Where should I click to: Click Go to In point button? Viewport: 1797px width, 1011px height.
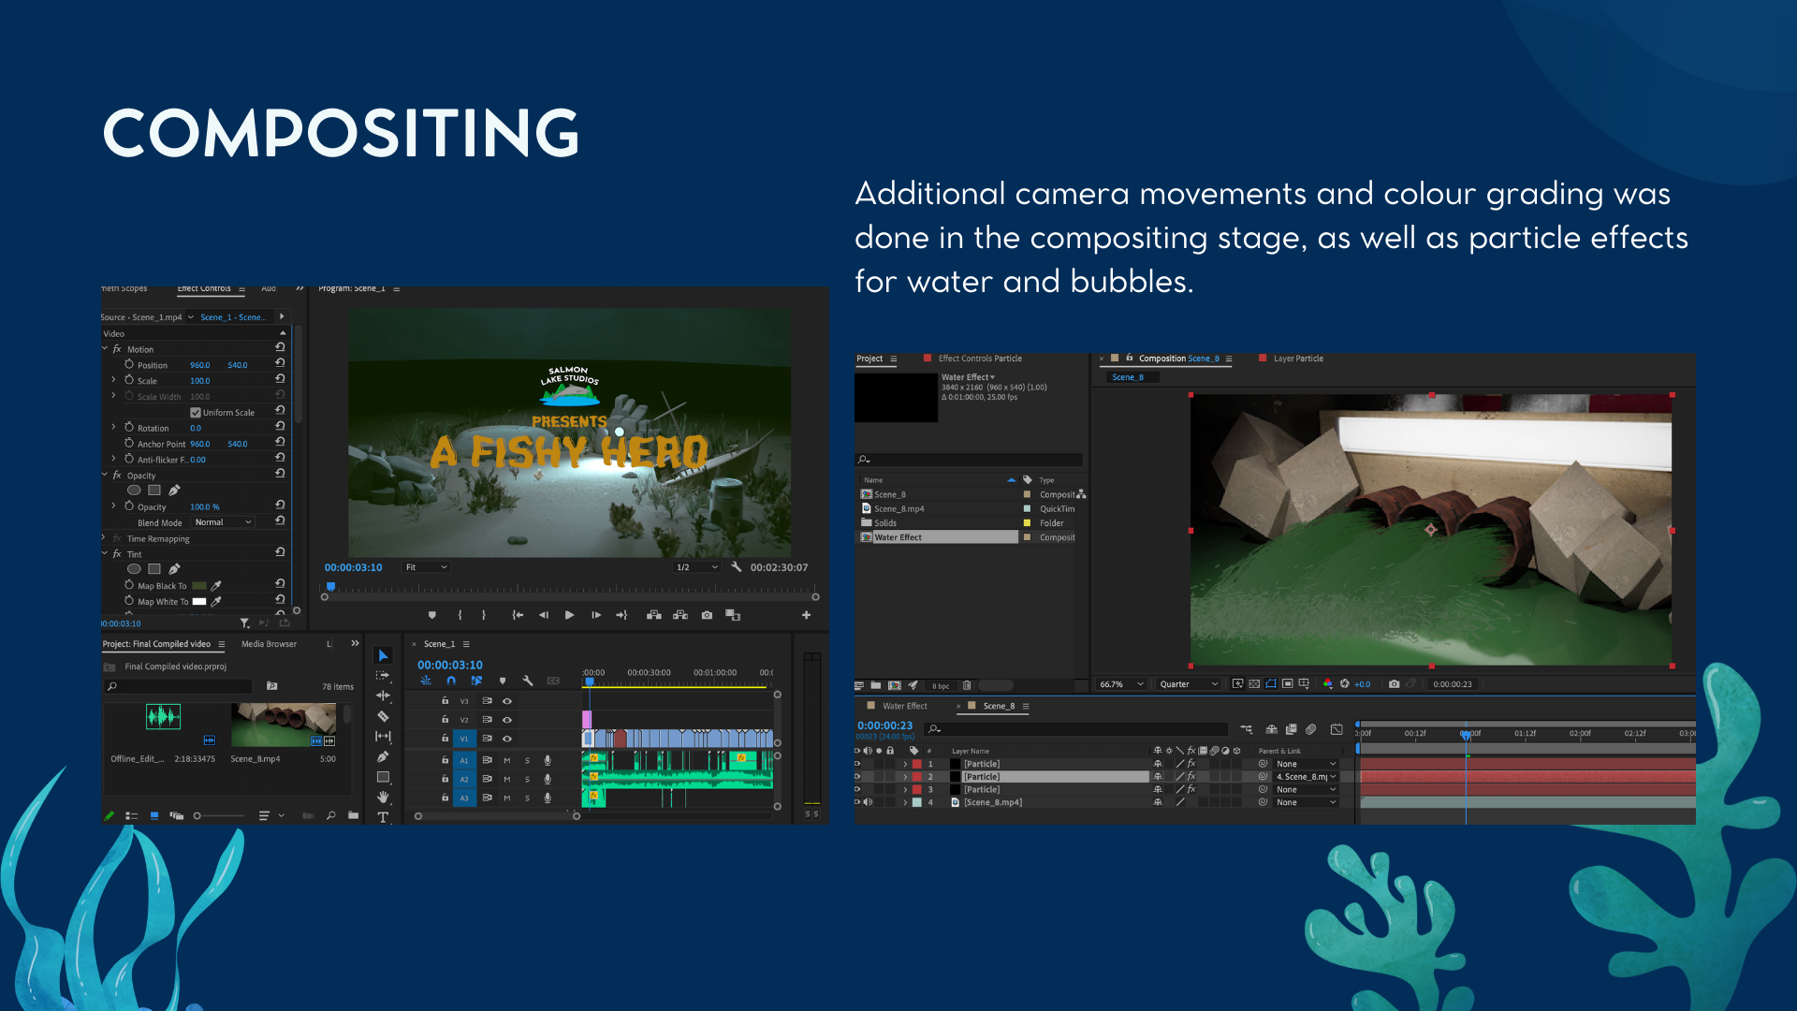tap(518, 615)
